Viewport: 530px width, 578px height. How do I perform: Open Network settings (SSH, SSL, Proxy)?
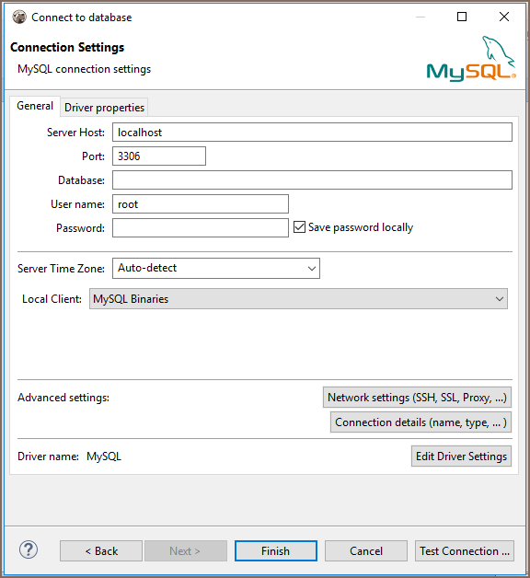click(x=417, y=398)
